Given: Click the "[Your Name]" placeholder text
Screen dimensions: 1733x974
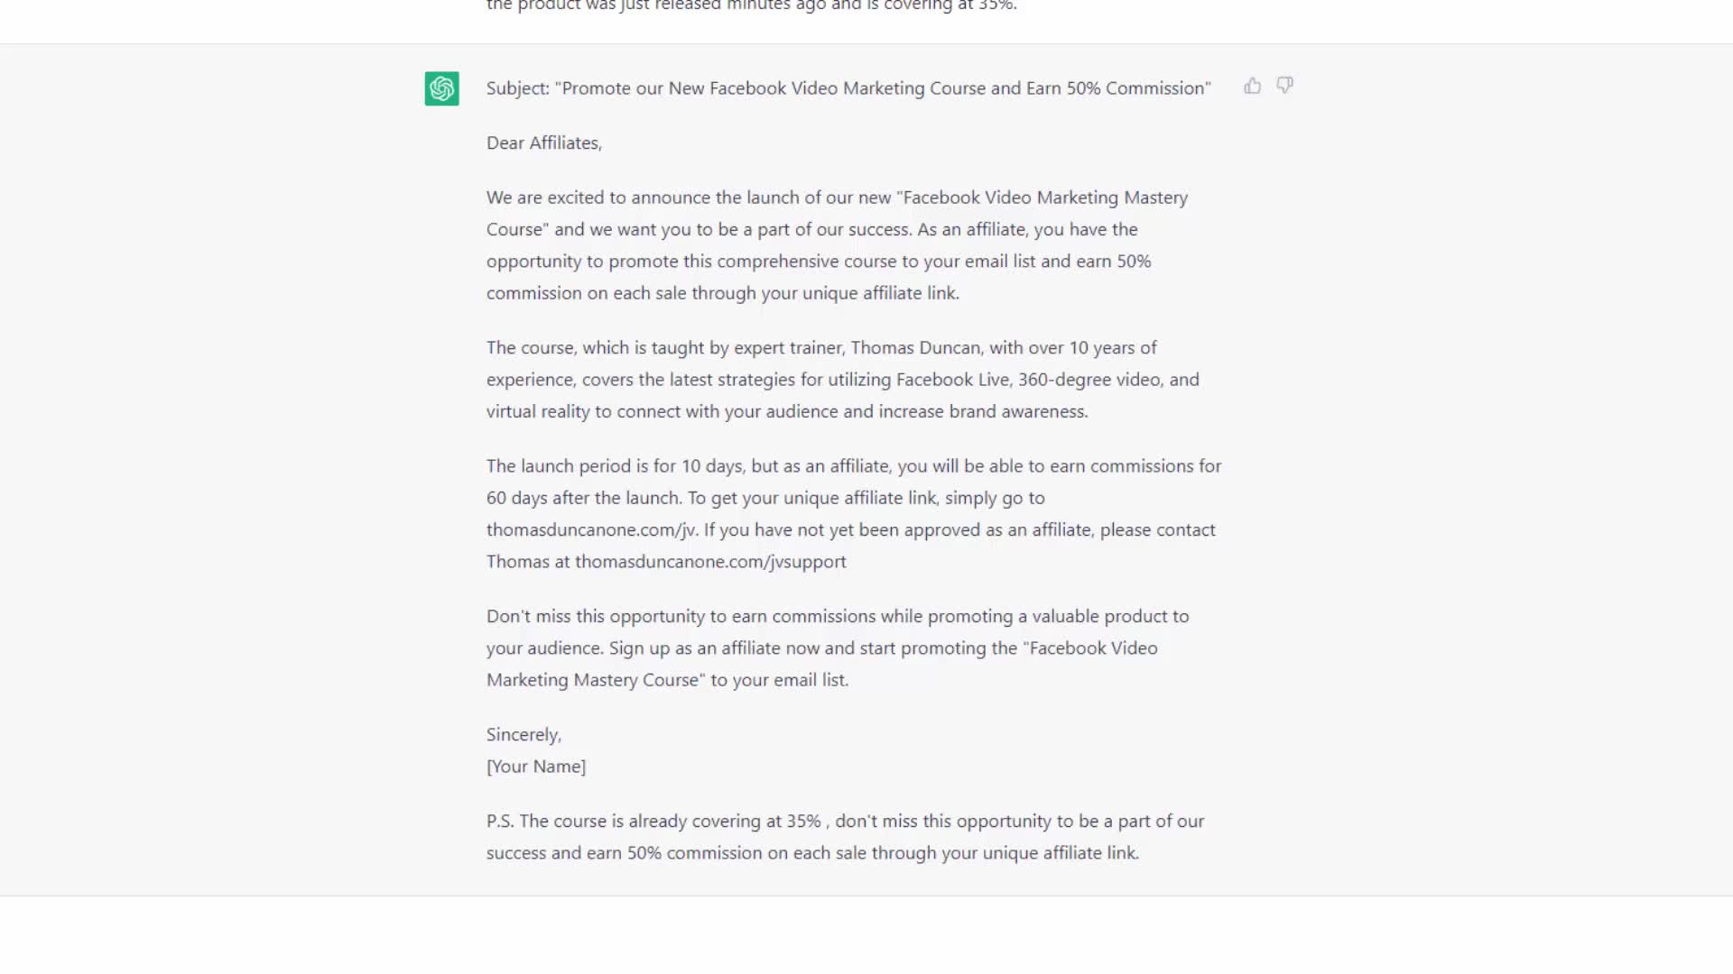Looking at the screenshot, I should (536, 767).
